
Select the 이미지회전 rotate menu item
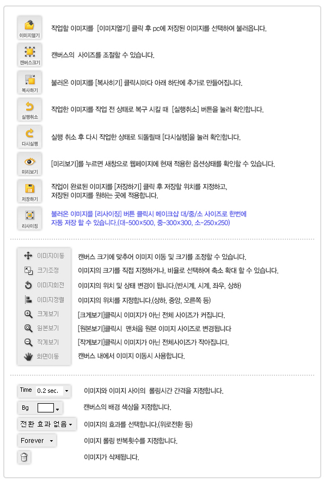44,285
